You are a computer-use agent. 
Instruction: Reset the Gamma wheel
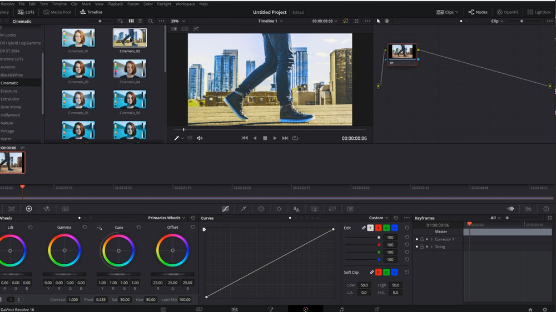[85, 228]
